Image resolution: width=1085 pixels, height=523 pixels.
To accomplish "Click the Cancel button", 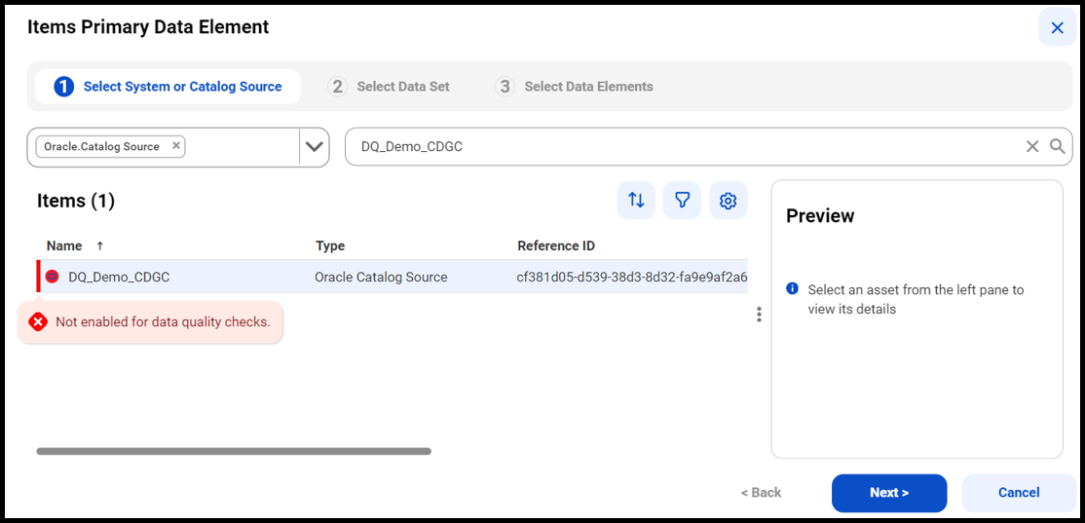I will (x=1019, y=493).
